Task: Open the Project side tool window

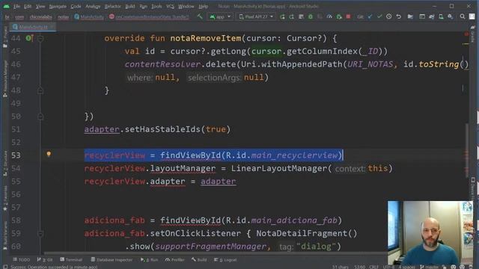Action: (x=5, y=37)
